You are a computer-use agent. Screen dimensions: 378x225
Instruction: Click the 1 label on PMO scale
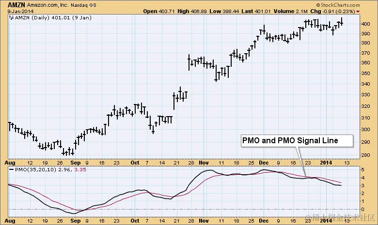[x=362, y=201]
